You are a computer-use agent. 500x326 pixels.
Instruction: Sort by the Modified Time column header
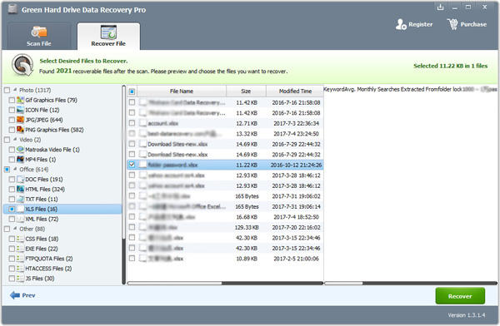click(295, 91)
